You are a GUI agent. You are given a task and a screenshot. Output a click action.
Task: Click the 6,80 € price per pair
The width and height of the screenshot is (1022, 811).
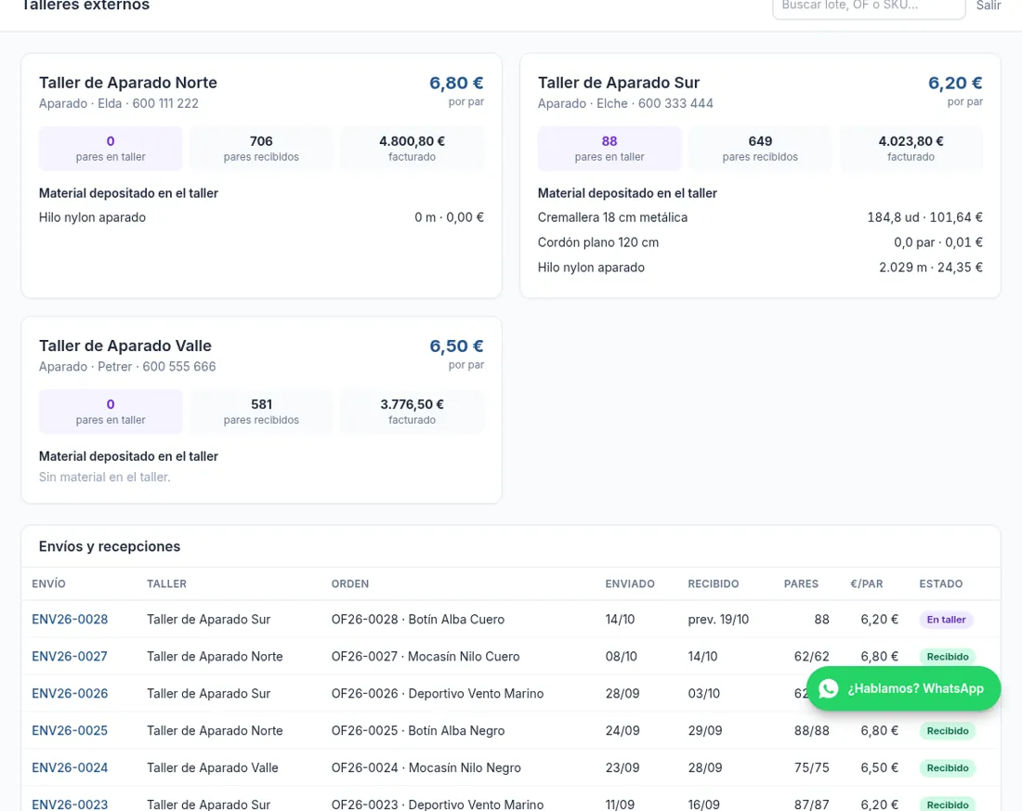click(456, 83)
